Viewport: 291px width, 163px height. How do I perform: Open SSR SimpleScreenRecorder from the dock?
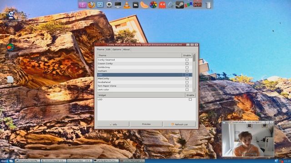click(188, 5)
